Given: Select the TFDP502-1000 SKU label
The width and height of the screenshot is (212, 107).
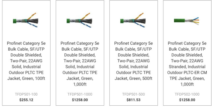Looking at the screenshot, I should (x=187, y=95).
